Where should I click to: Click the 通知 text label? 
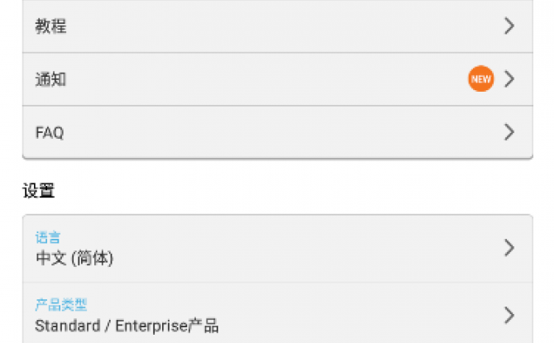point(51,79)
